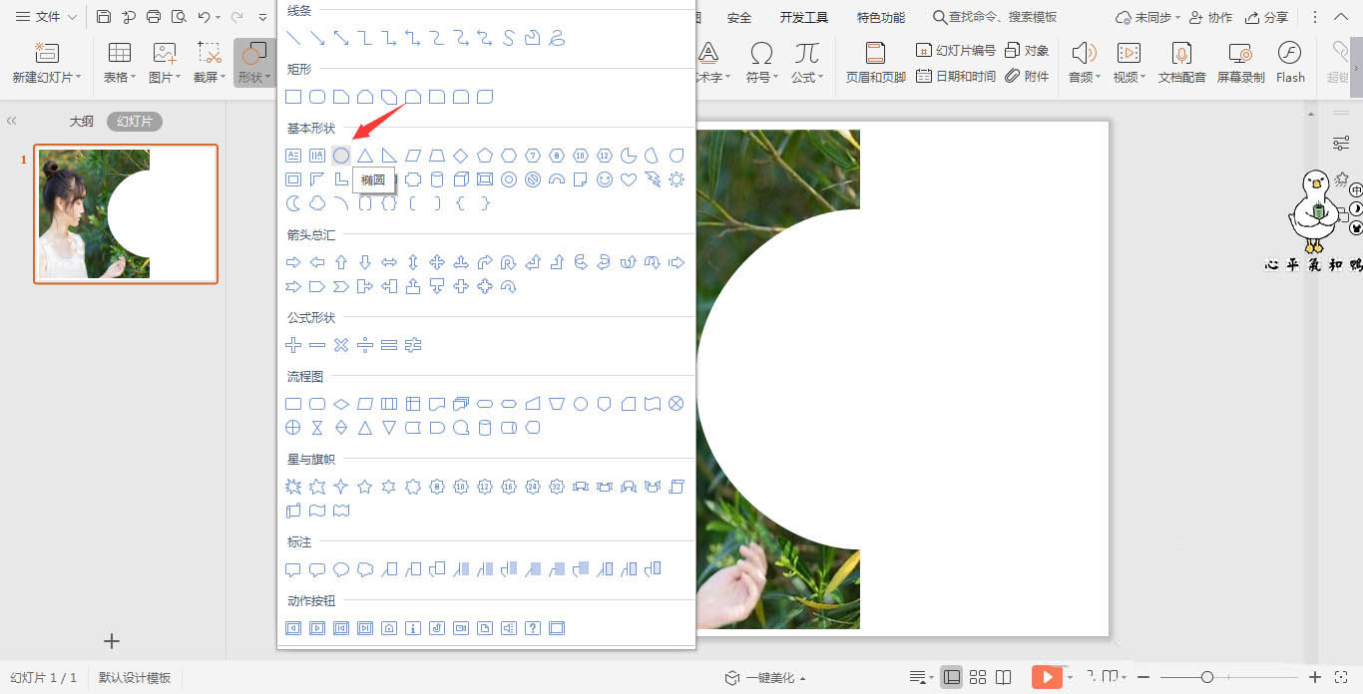Open the 特色功能 ribbon tab
The image size is (1363, 694).
click(881, 17)
